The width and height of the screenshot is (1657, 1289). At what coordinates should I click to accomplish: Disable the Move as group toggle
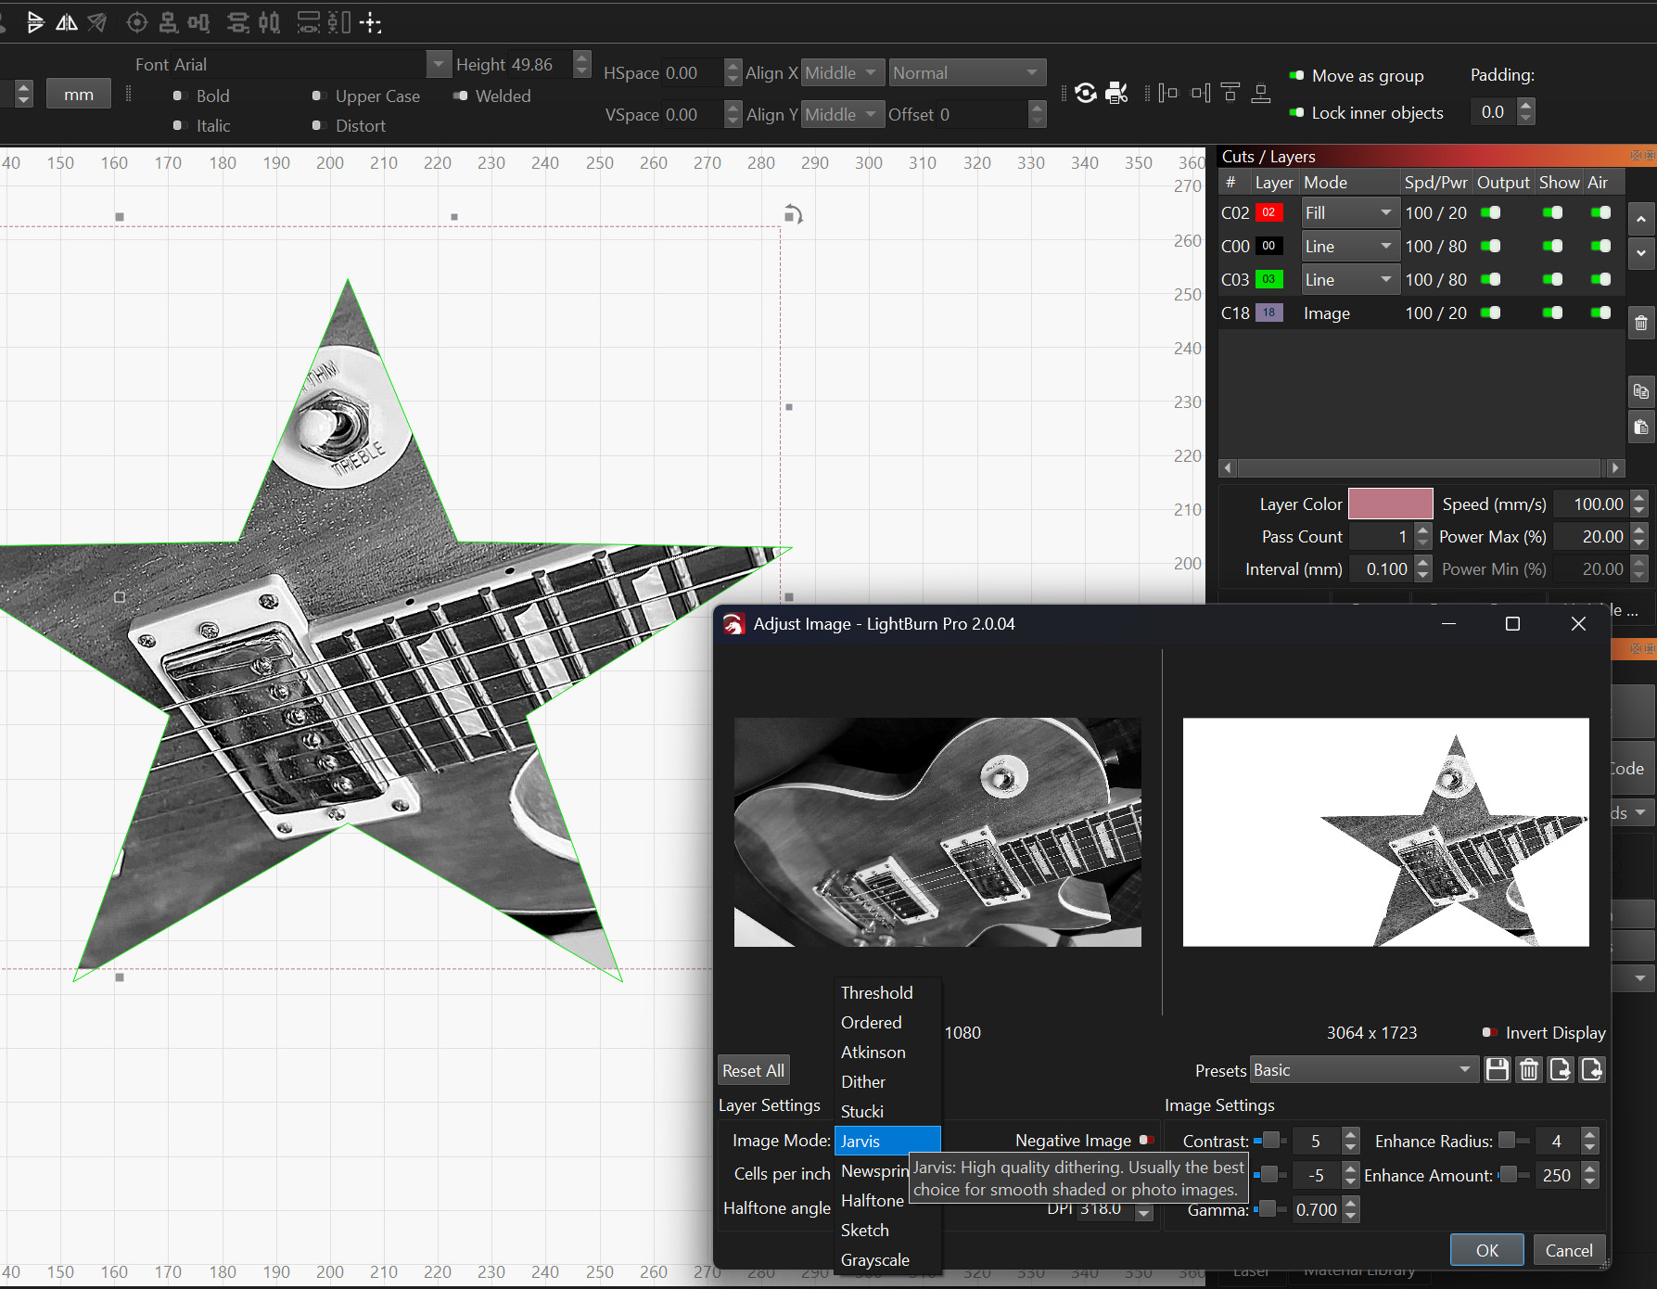pyautogui.click(x=1296, y=75)
